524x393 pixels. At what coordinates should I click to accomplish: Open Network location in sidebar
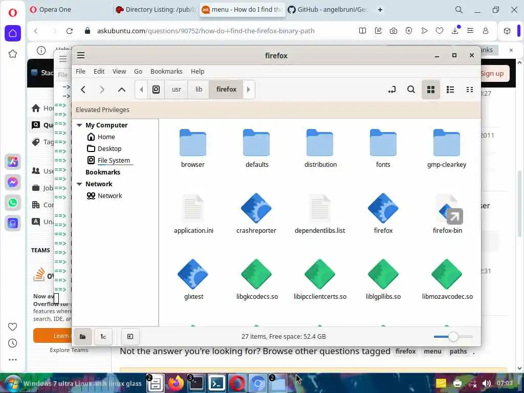[110, 196]
